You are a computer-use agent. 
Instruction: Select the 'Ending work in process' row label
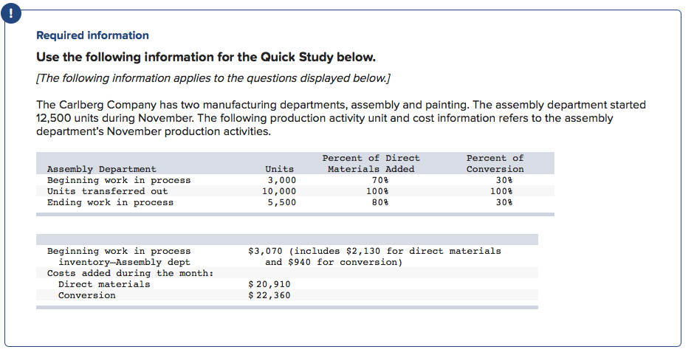(110, 202)
